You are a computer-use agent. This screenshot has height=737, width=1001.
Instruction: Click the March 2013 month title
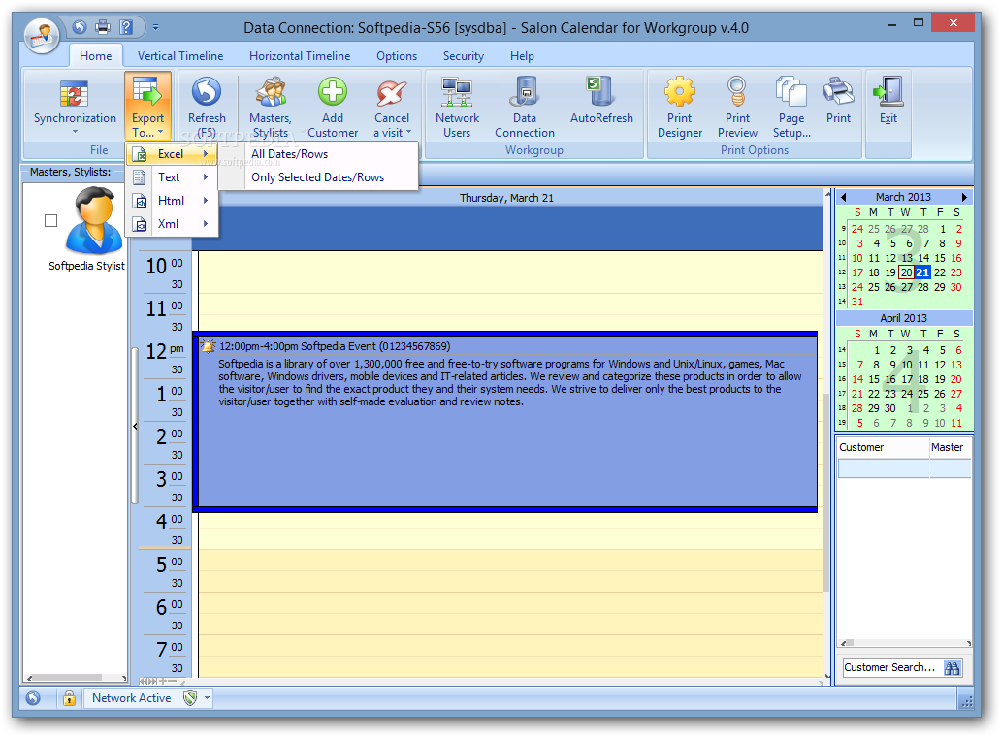click(x=903, y=197)
